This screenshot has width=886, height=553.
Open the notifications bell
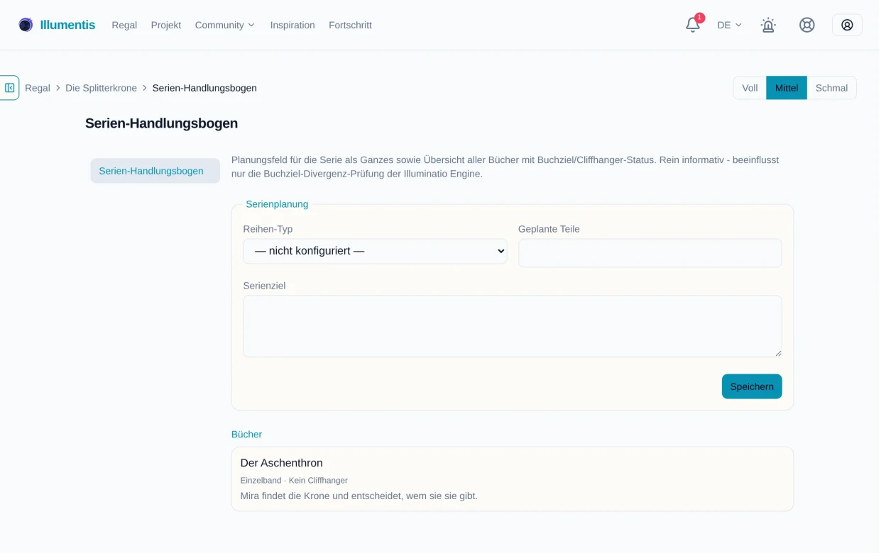(693, 25)
